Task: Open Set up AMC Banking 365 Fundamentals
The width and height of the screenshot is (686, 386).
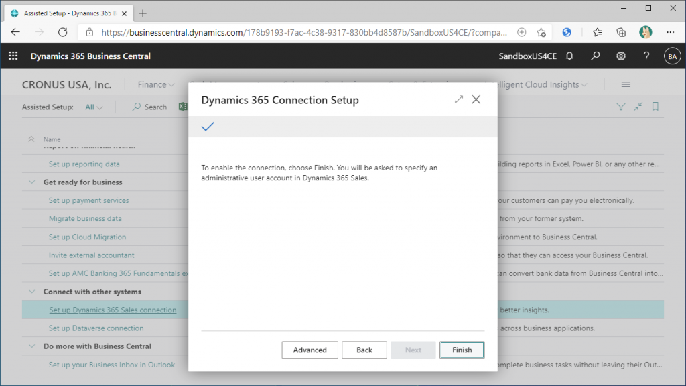Action: coord(119,273)
